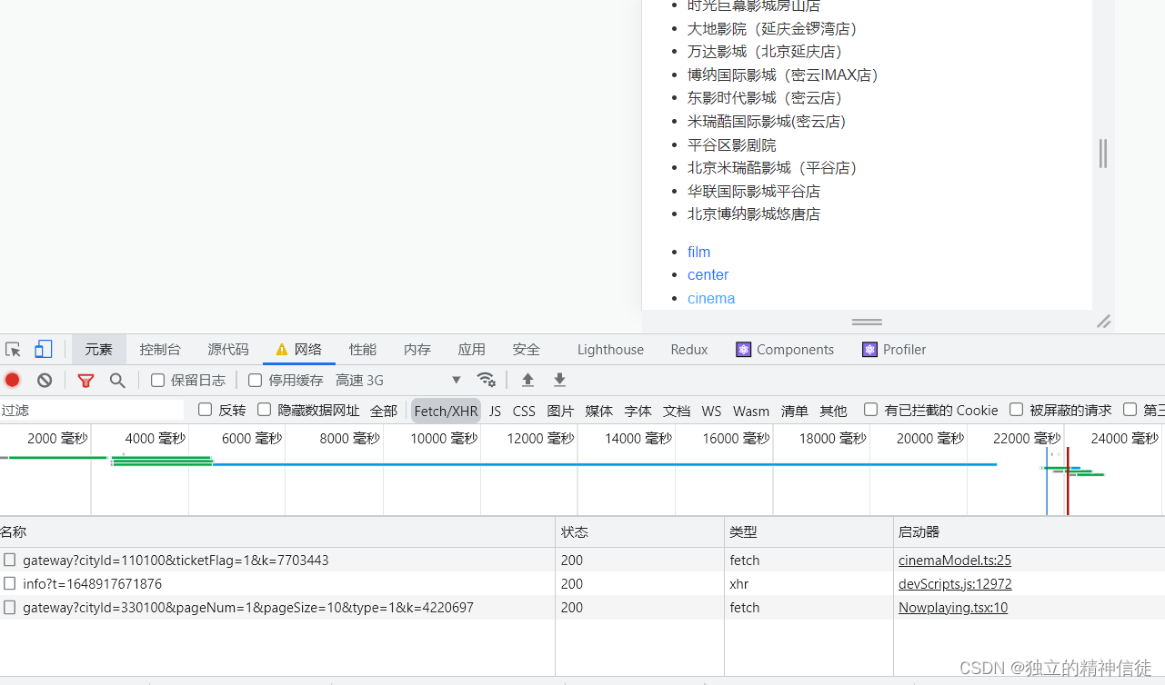The width and height of the screenshot is (1165, 685).
Task: Click the red load marker in timeline
Action: [x=1068, y=481]
